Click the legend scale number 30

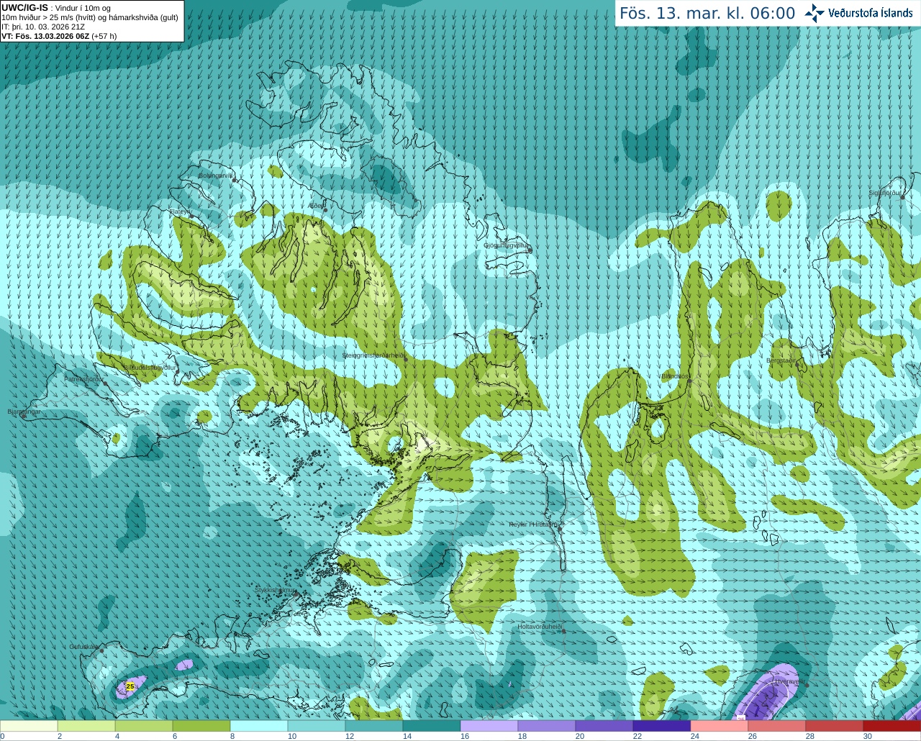coord(868,736)
